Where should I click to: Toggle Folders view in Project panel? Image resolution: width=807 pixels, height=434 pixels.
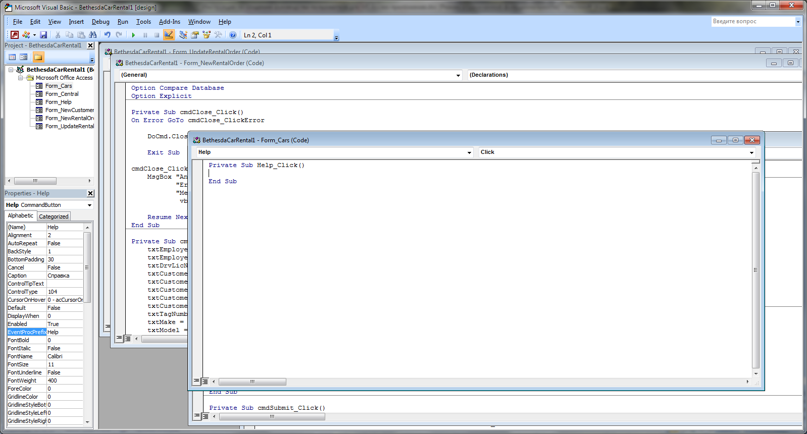[x=38, y=57]
